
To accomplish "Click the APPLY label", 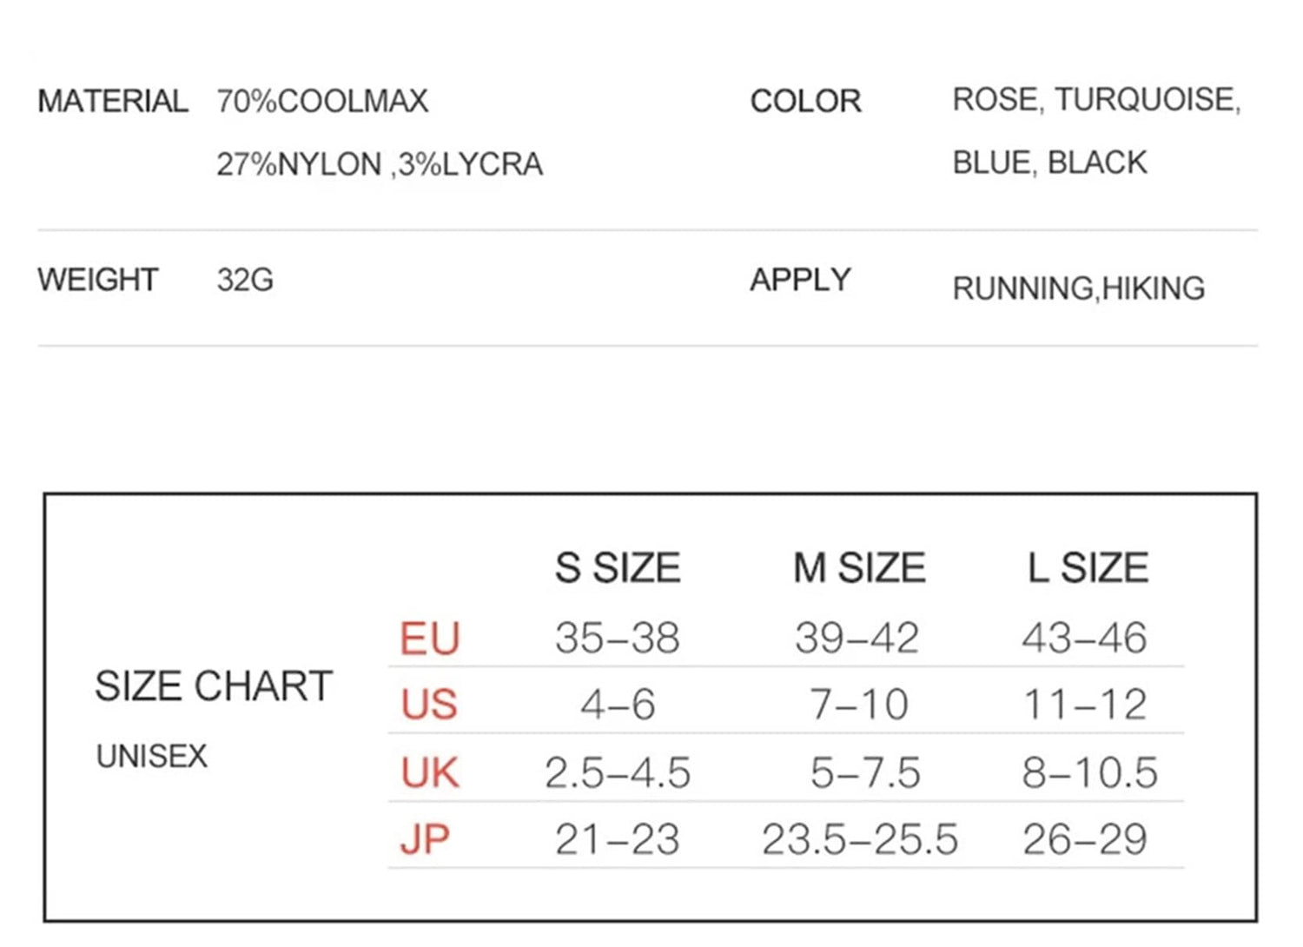I will point(800,280).
